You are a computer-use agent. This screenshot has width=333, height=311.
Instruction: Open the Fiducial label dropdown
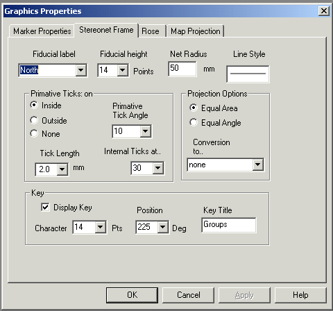point(81,70)
